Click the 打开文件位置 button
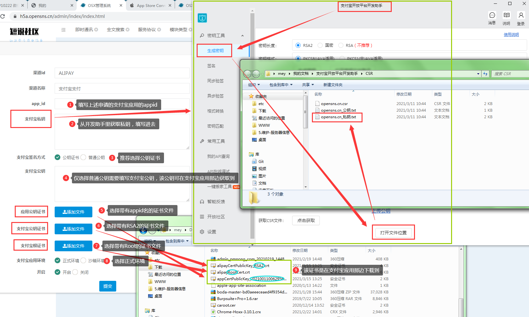 click(393, 233)
